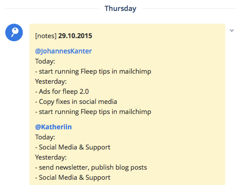Screen dimensions: 241x185
Task: Click "Today:" label below @Katheriin
Action: tap(45, 137)
